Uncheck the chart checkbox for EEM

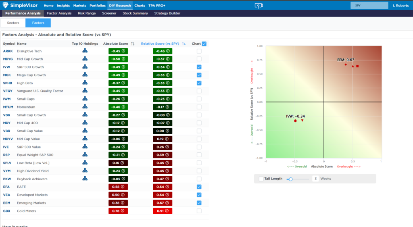point(199,203)
